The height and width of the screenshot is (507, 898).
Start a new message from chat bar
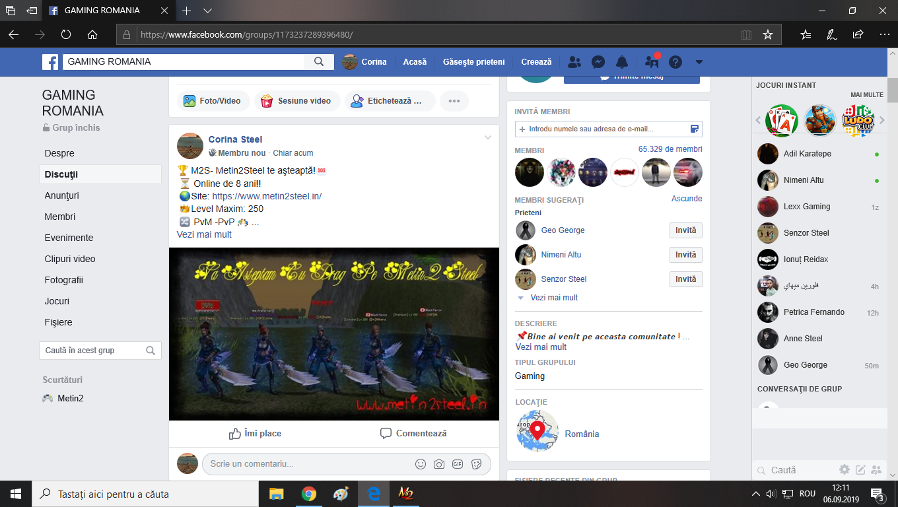click(x=860, y=470)
